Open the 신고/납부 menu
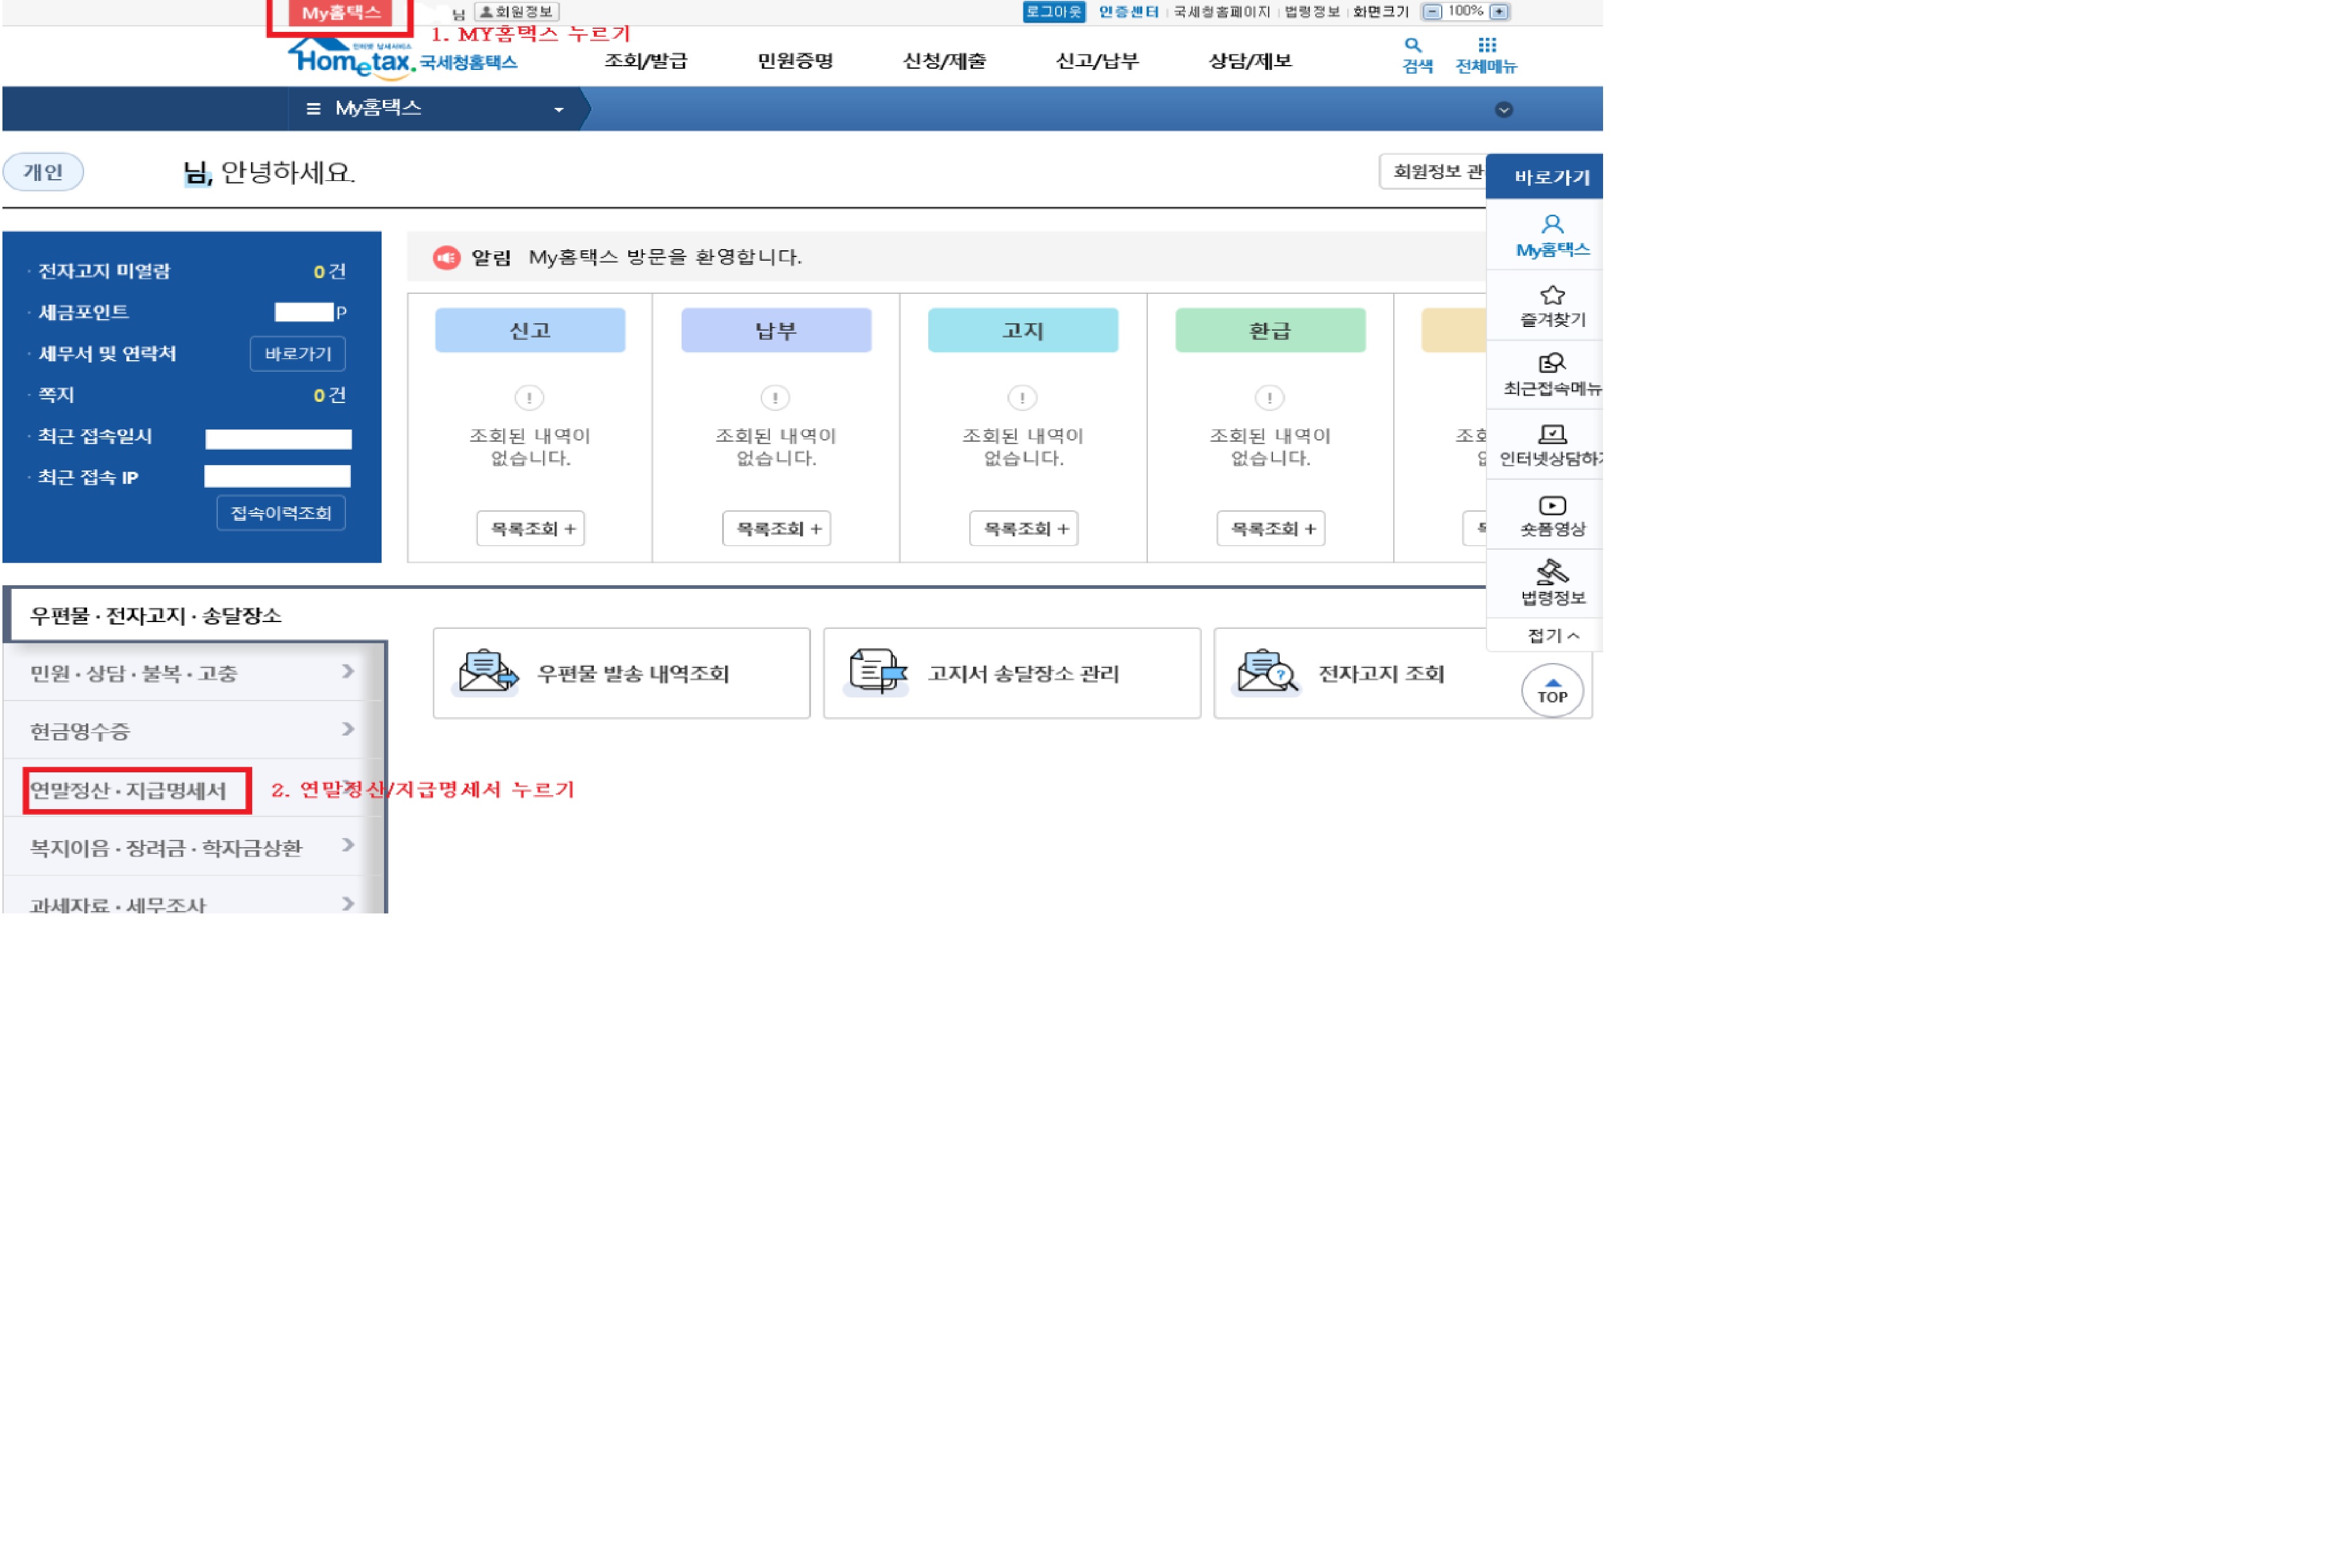Screen dimensions: 2346x1568 pos(1097,61)
